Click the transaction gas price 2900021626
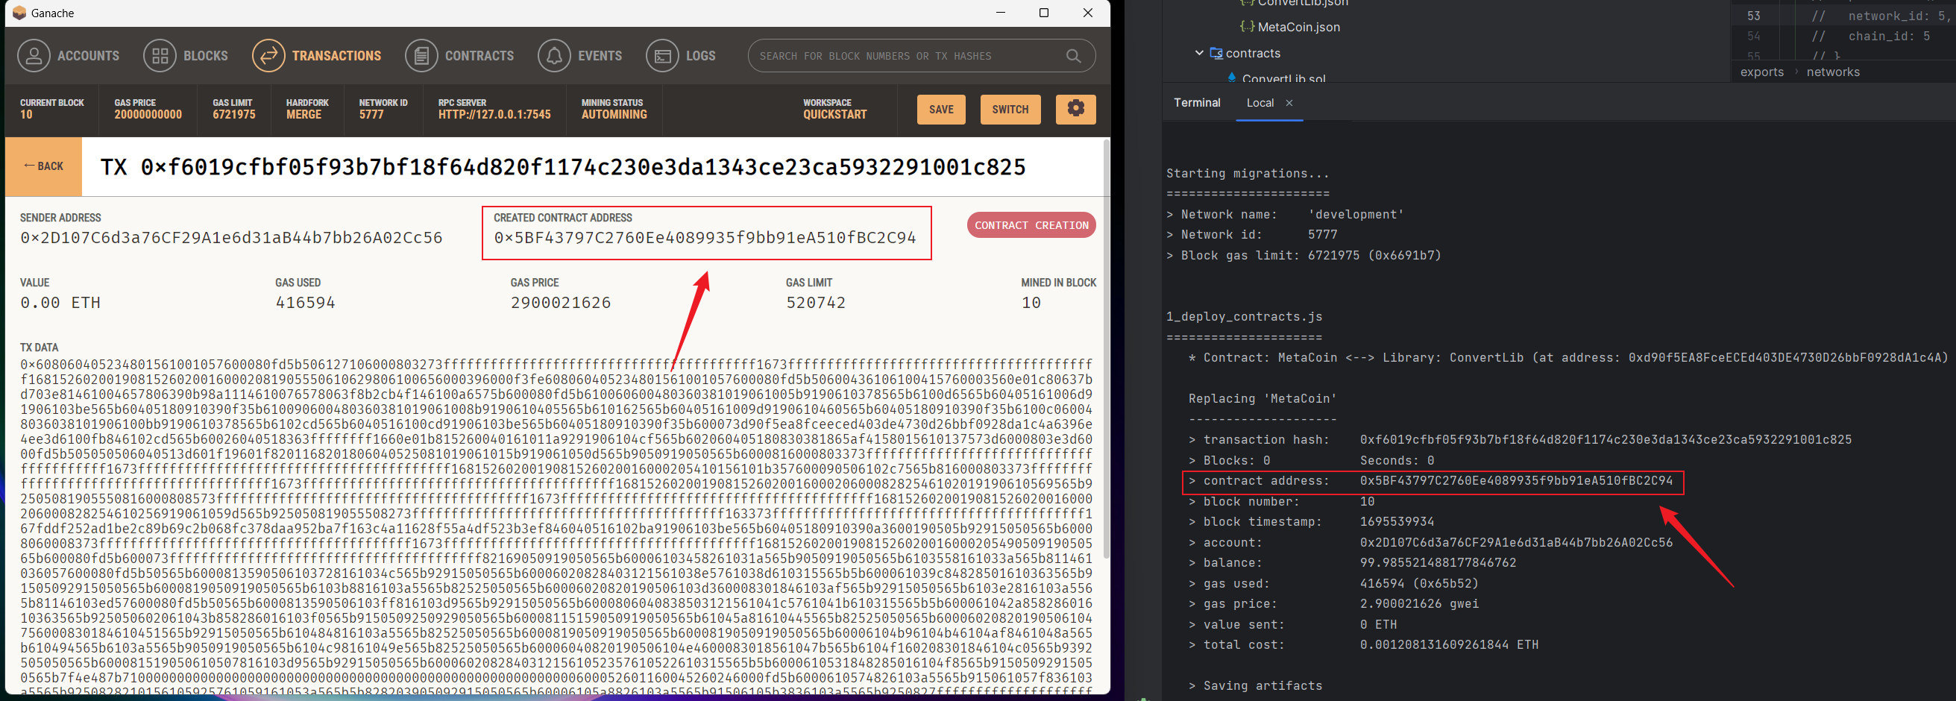 click(x=560, y=303)
